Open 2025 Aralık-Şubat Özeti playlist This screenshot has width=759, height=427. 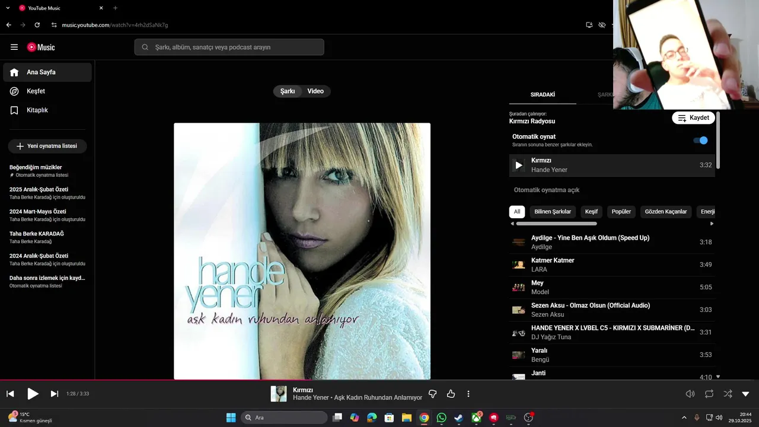point(47,193)
